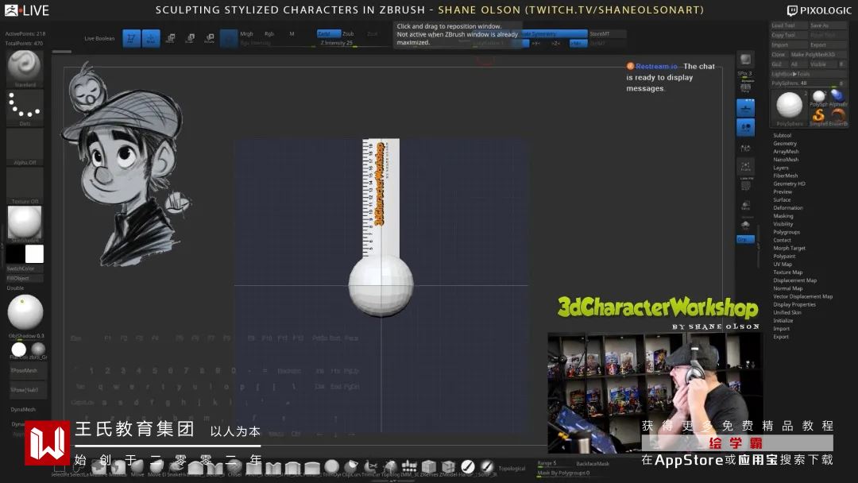Open the Unified Skin section

click(786, 313)
